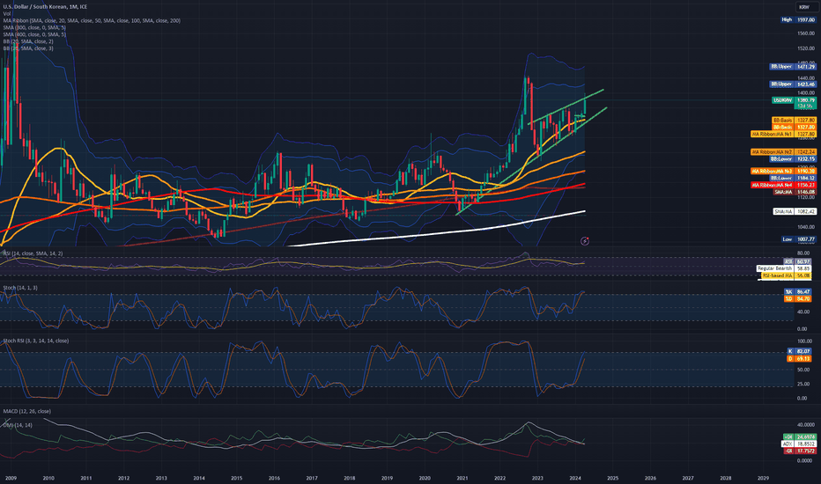Click the 2020 time axis label
821x484 pixels.
(425, 478)
